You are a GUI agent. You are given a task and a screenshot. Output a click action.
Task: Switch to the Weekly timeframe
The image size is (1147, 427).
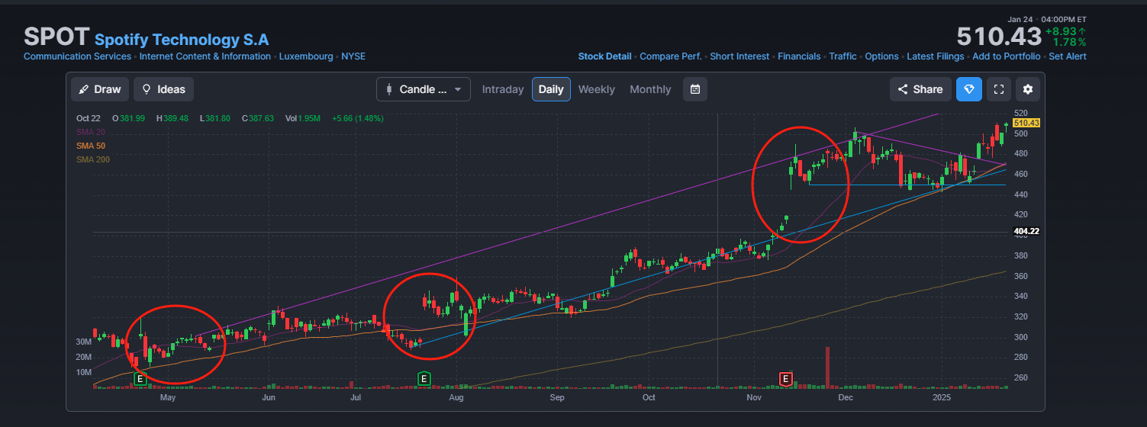[x=596, y=89]
